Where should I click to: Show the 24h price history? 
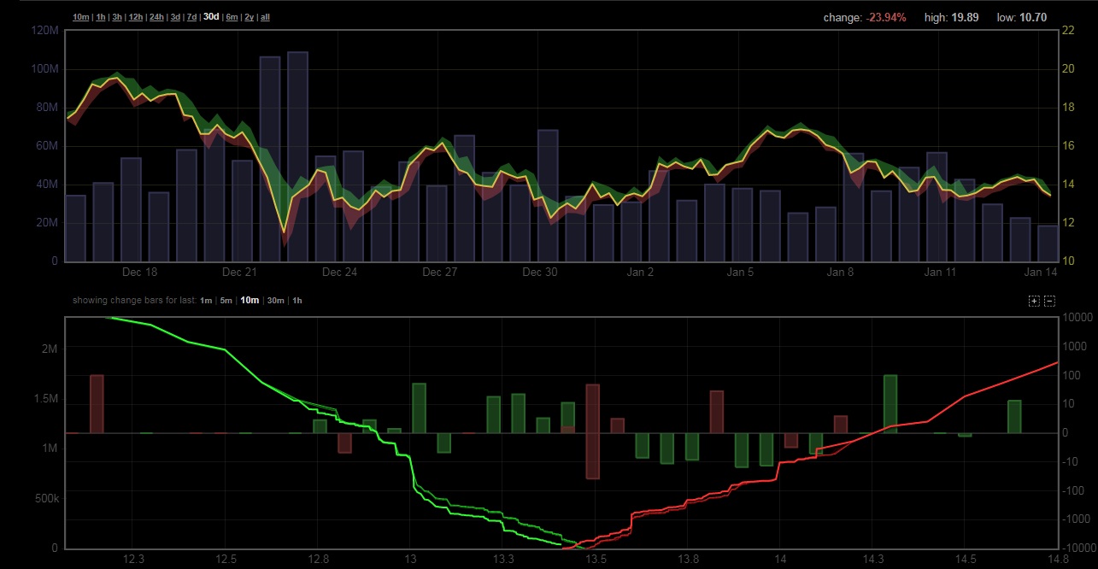[x=157, y=17]
